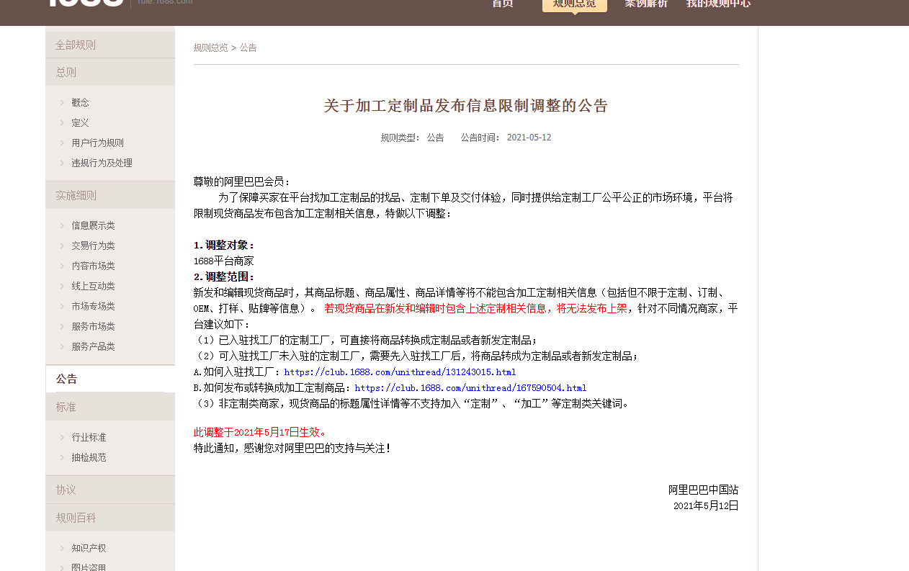
Task: Click the heading 1.调整对象
Action: 224,246
